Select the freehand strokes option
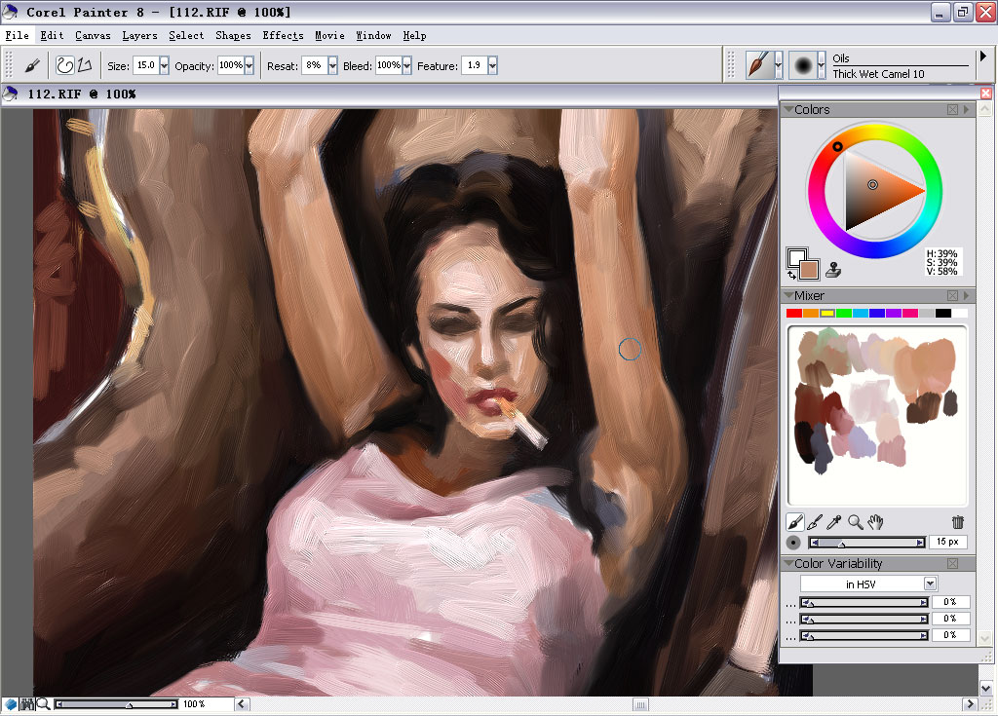The width and height of the screenshot is (998, 716). coord(65,65)
